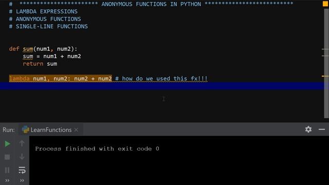Image resolution: width=329 pixels, height=185 pixels.
Task: Click the sum function name in def line
Action: click(x=28, y=49)
